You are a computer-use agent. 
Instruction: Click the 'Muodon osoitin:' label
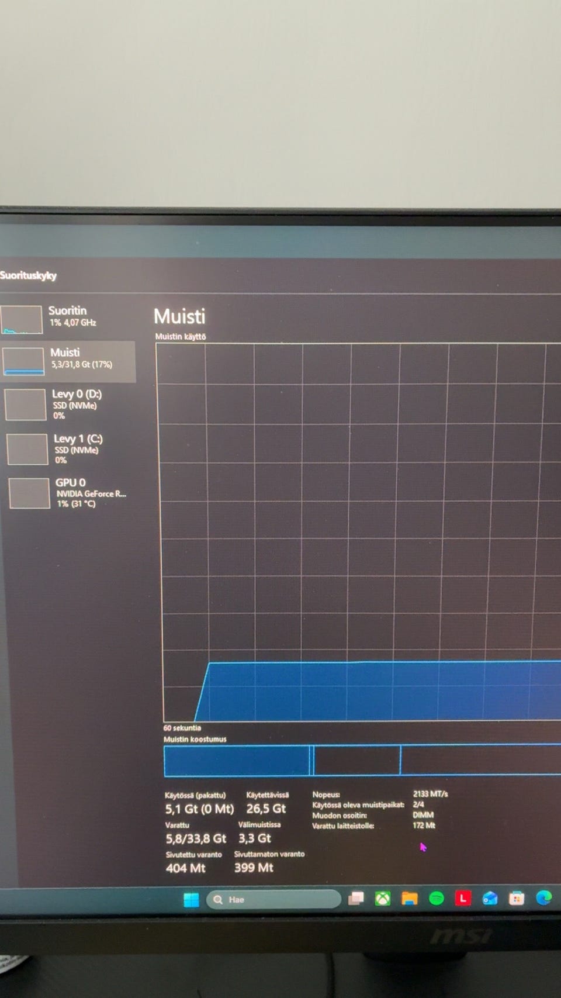point(340,816)
